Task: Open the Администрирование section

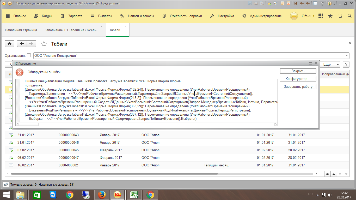Action: click(x=262, y=16)
